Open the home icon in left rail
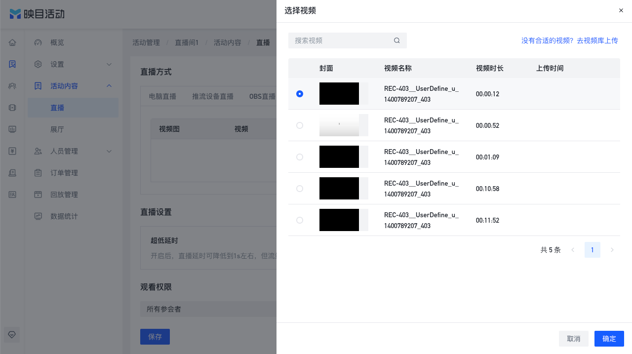 click(12, 42)
